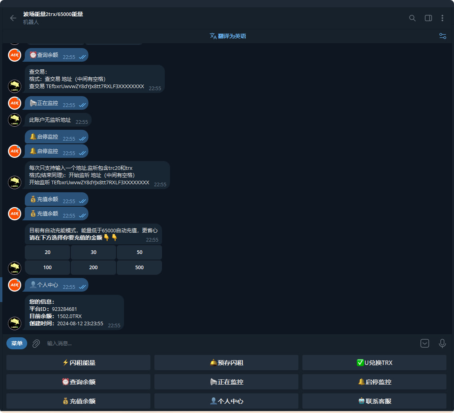The height and width of the screenshot is (413, 454).
Task: Click 联系客服 contact support button
Action: click(x=374, y=401)
